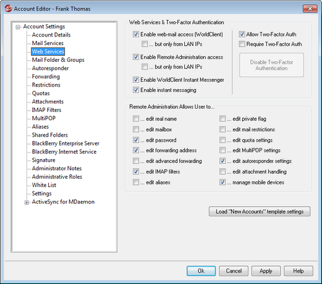
Task: Select BlackBerry Enterprise Server in the tree
Action: pos(66,144)
